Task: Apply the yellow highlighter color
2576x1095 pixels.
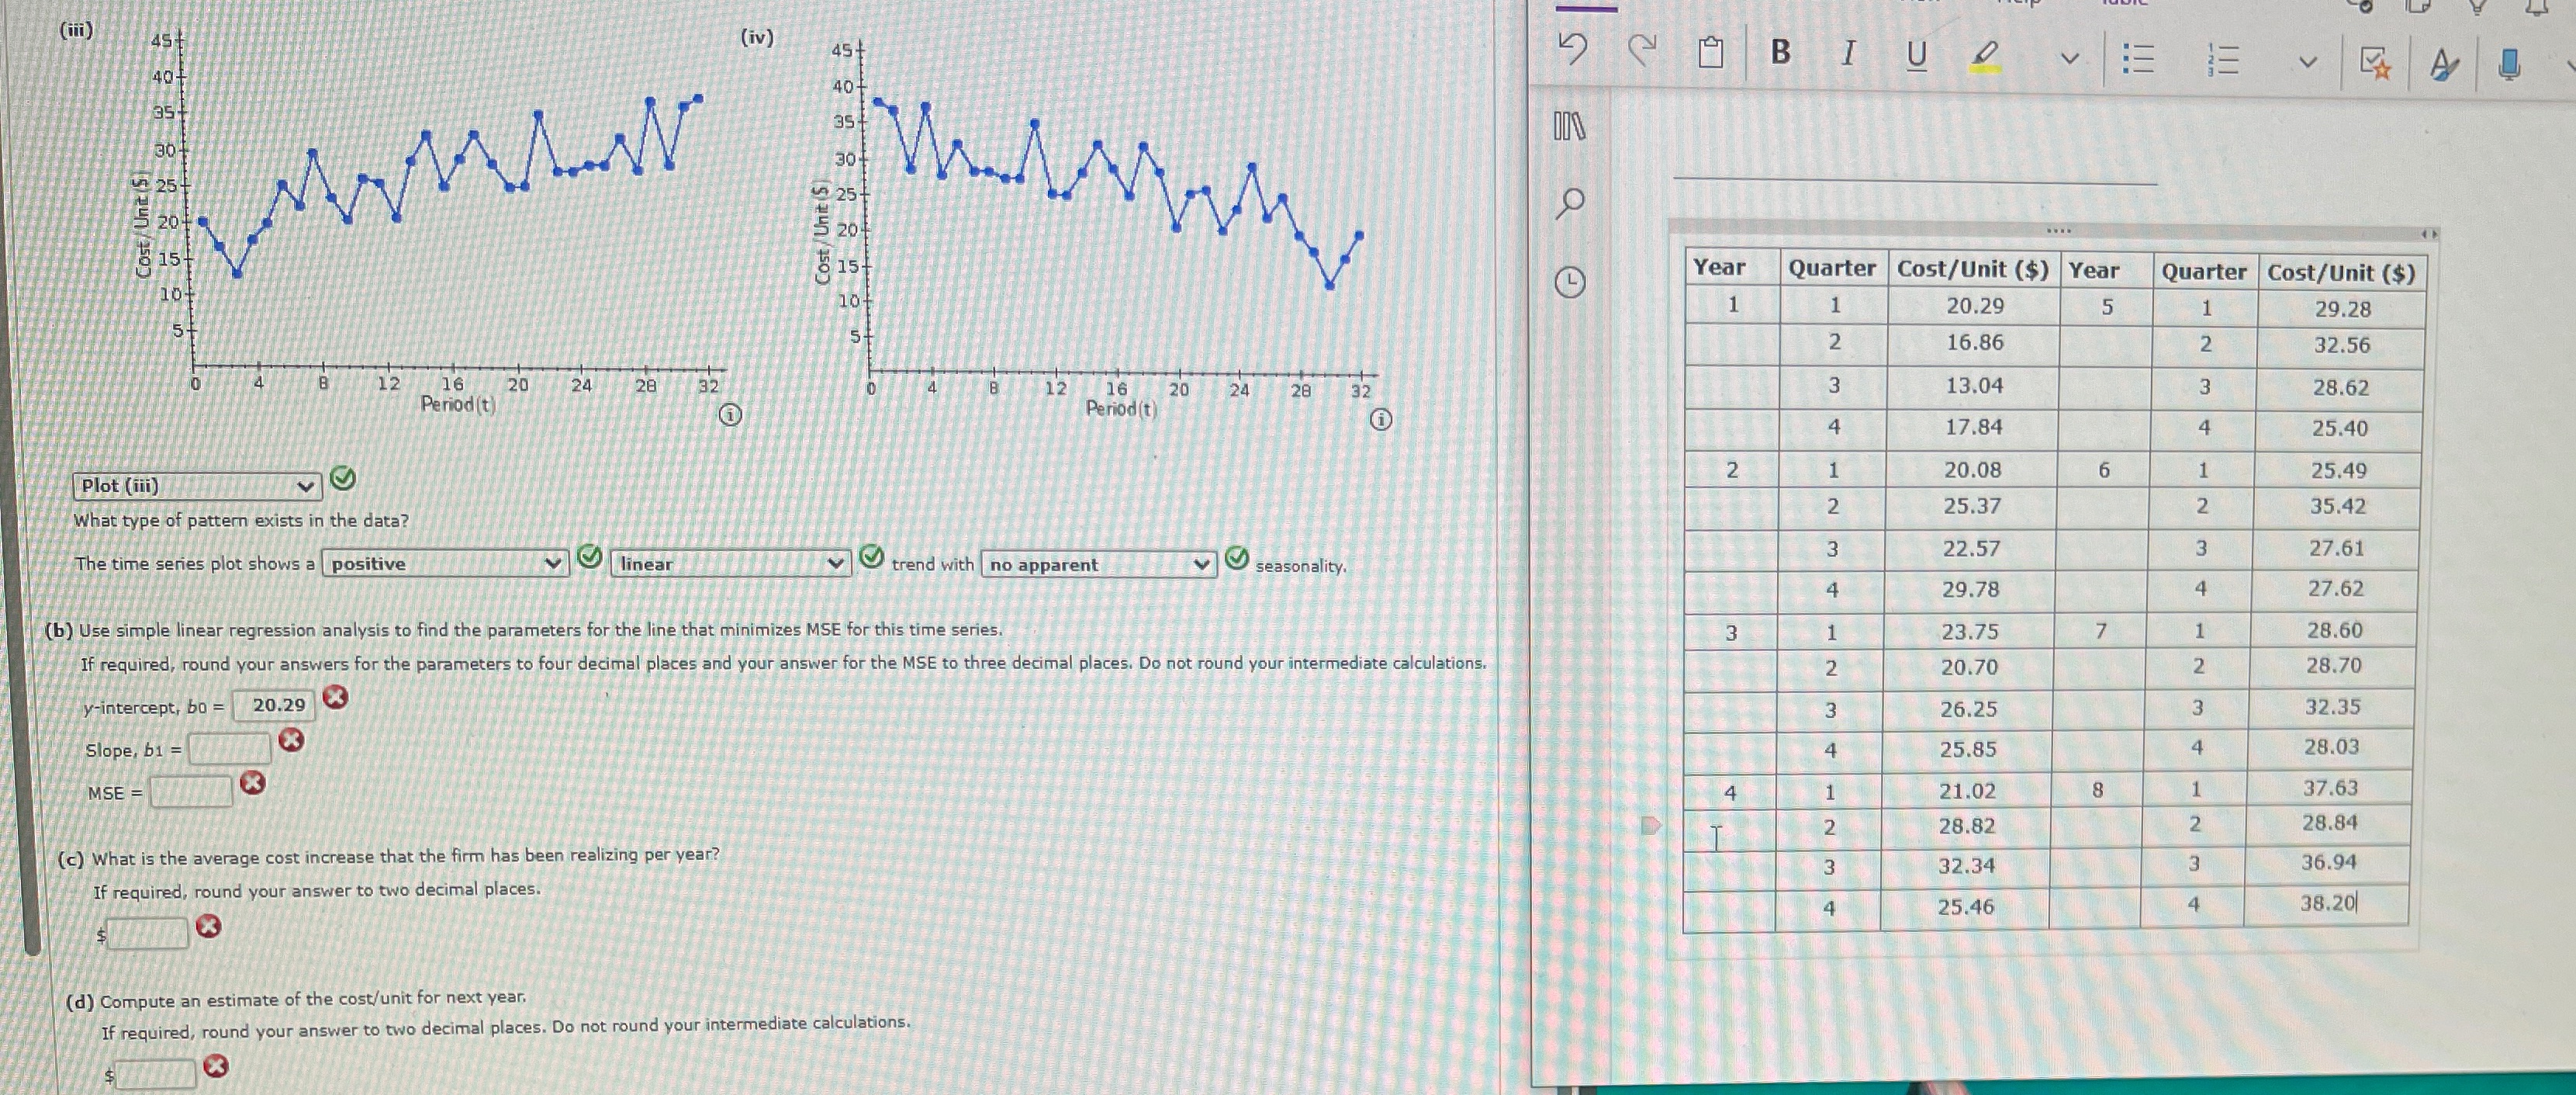Action: 1986,56
